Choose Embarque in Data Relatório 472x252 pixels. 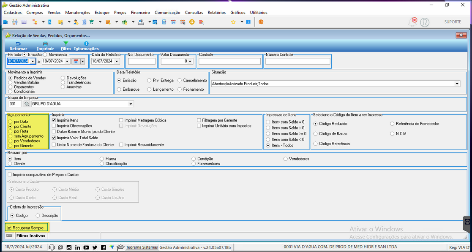click(x=119, y=89)
